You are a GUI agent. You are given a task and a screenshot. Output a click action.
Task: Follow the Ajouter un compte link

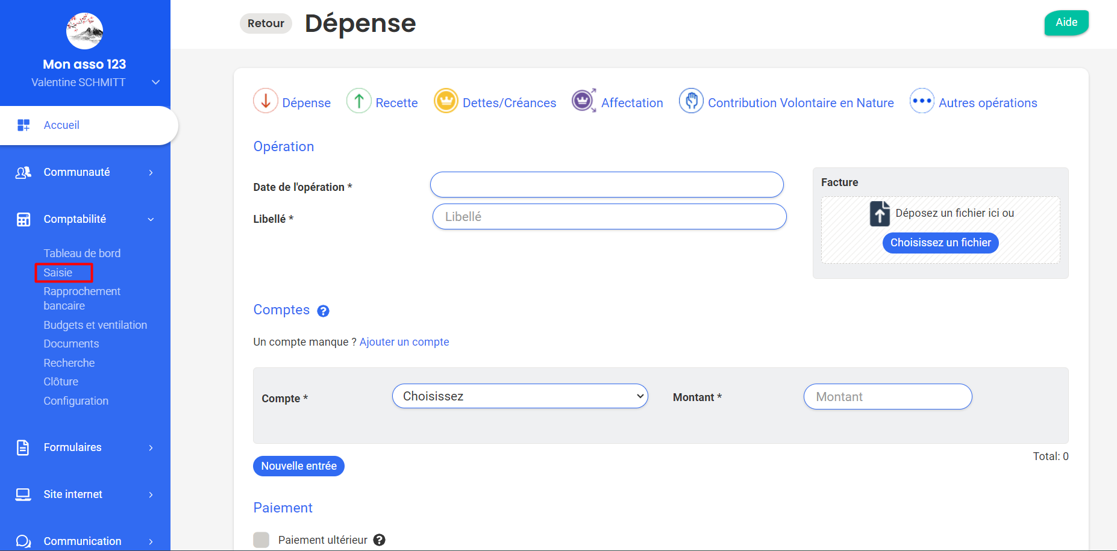(404, 342)
